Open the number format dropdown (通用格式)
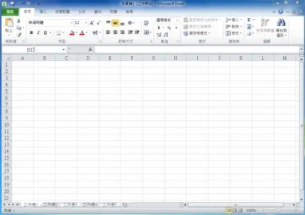The width and height of the screenshot is (305, 215). click(167, 20)
